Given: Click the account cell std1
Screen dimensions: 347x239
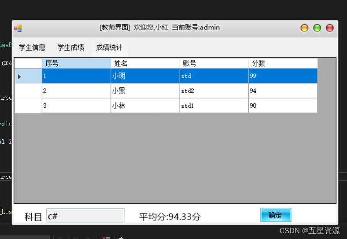Looking at the screenshot, I should point(214,105).
